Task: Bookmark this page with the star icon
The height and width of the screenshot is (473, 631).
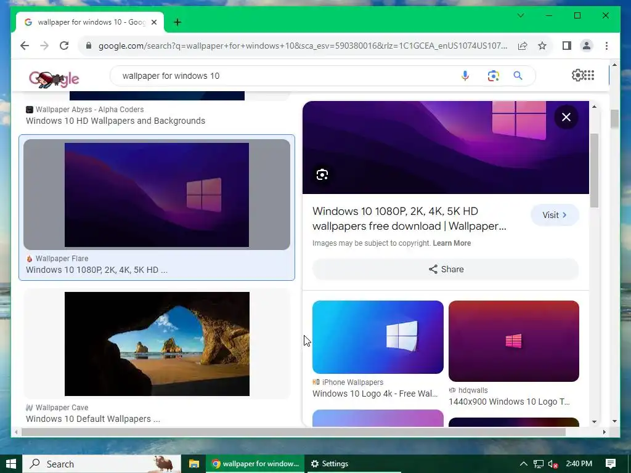Action: [x=542, y=46]
